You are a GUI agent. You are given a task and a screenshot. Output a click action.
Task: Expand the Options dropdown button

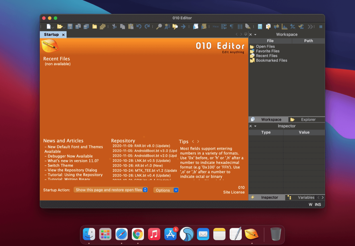pyautogui.click(x=176, y=190)
